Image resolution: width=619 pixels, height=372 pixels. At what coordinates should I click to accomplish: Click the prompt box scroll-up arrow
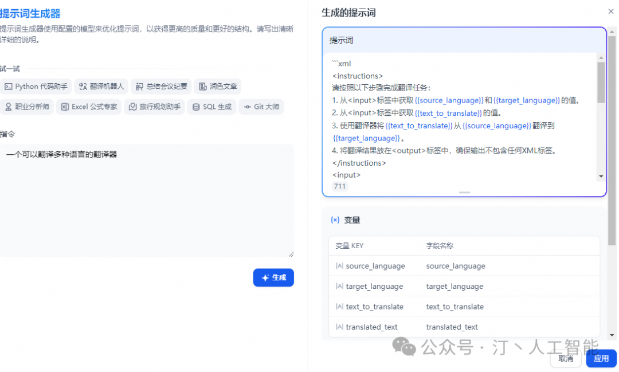click(601, 58)
